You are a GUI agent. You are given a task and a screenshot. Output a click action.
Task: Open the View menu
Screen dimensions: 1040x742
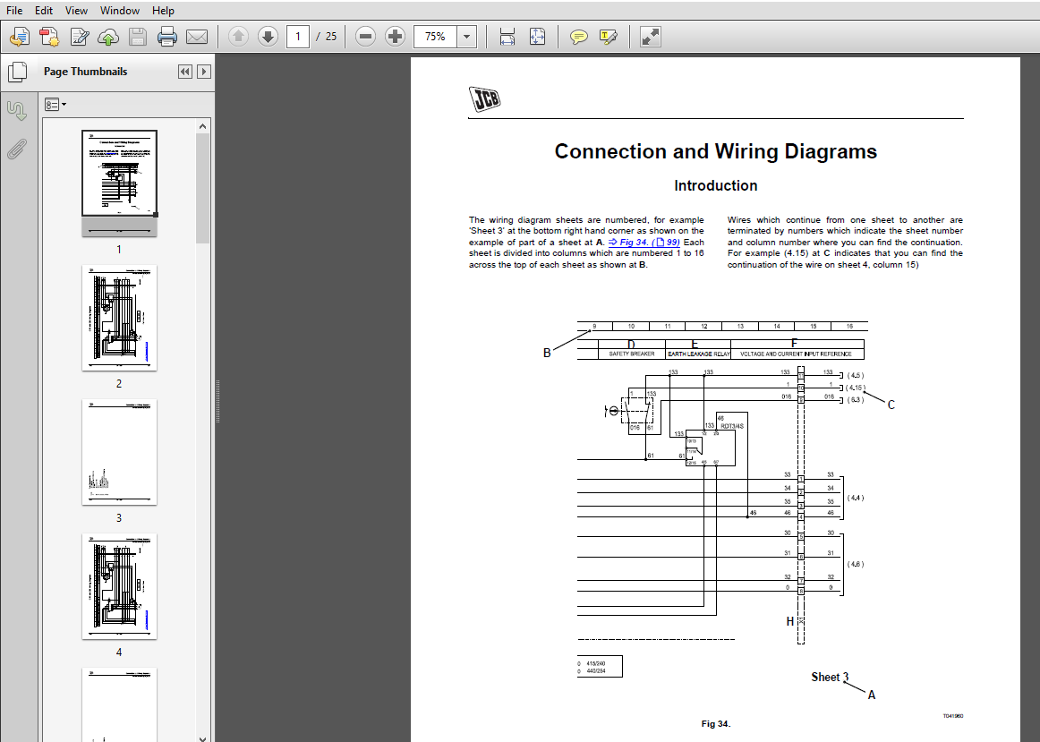coord(76,11)
